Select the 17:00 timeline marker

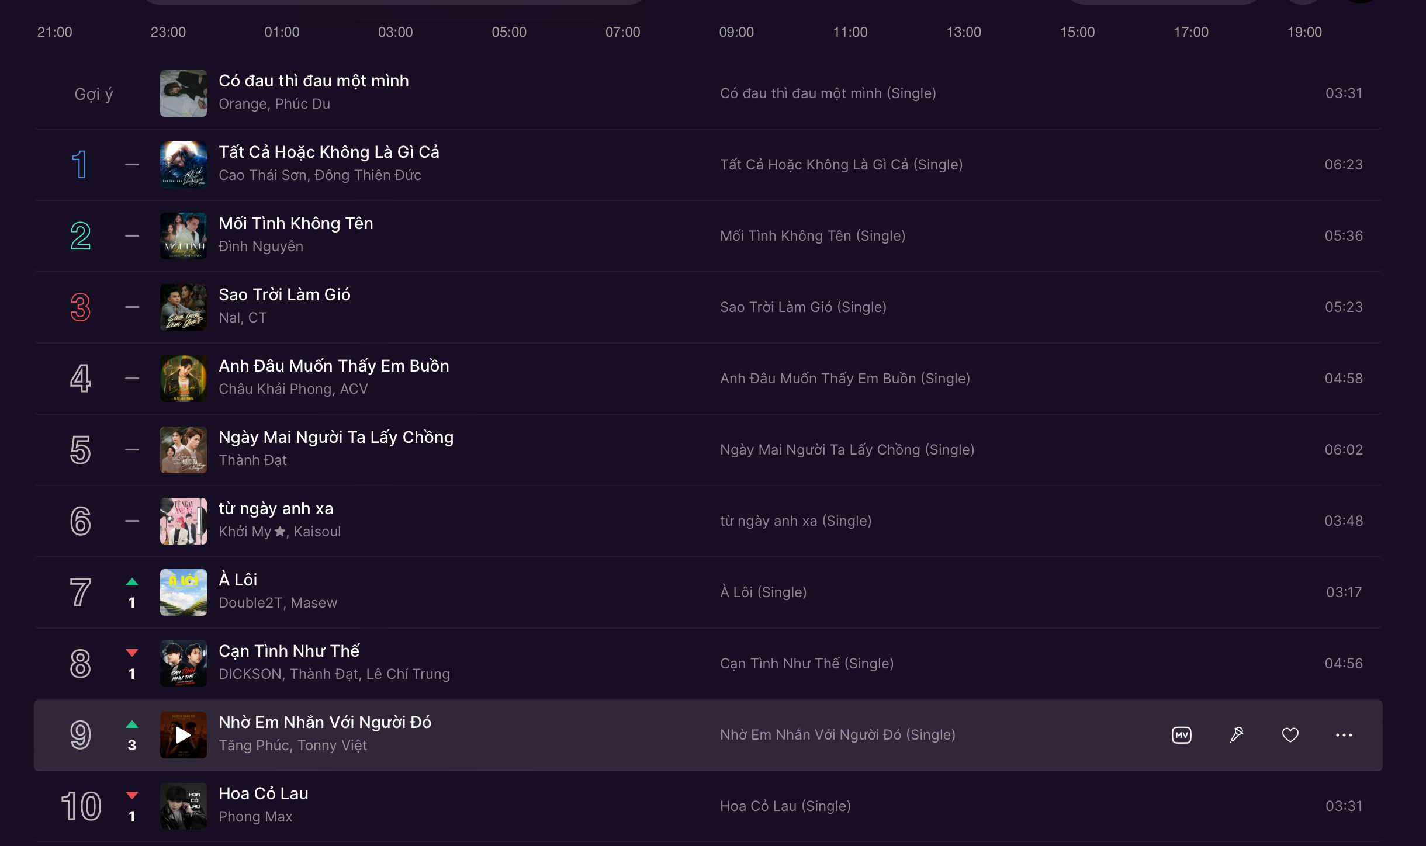click(1191, 32)
